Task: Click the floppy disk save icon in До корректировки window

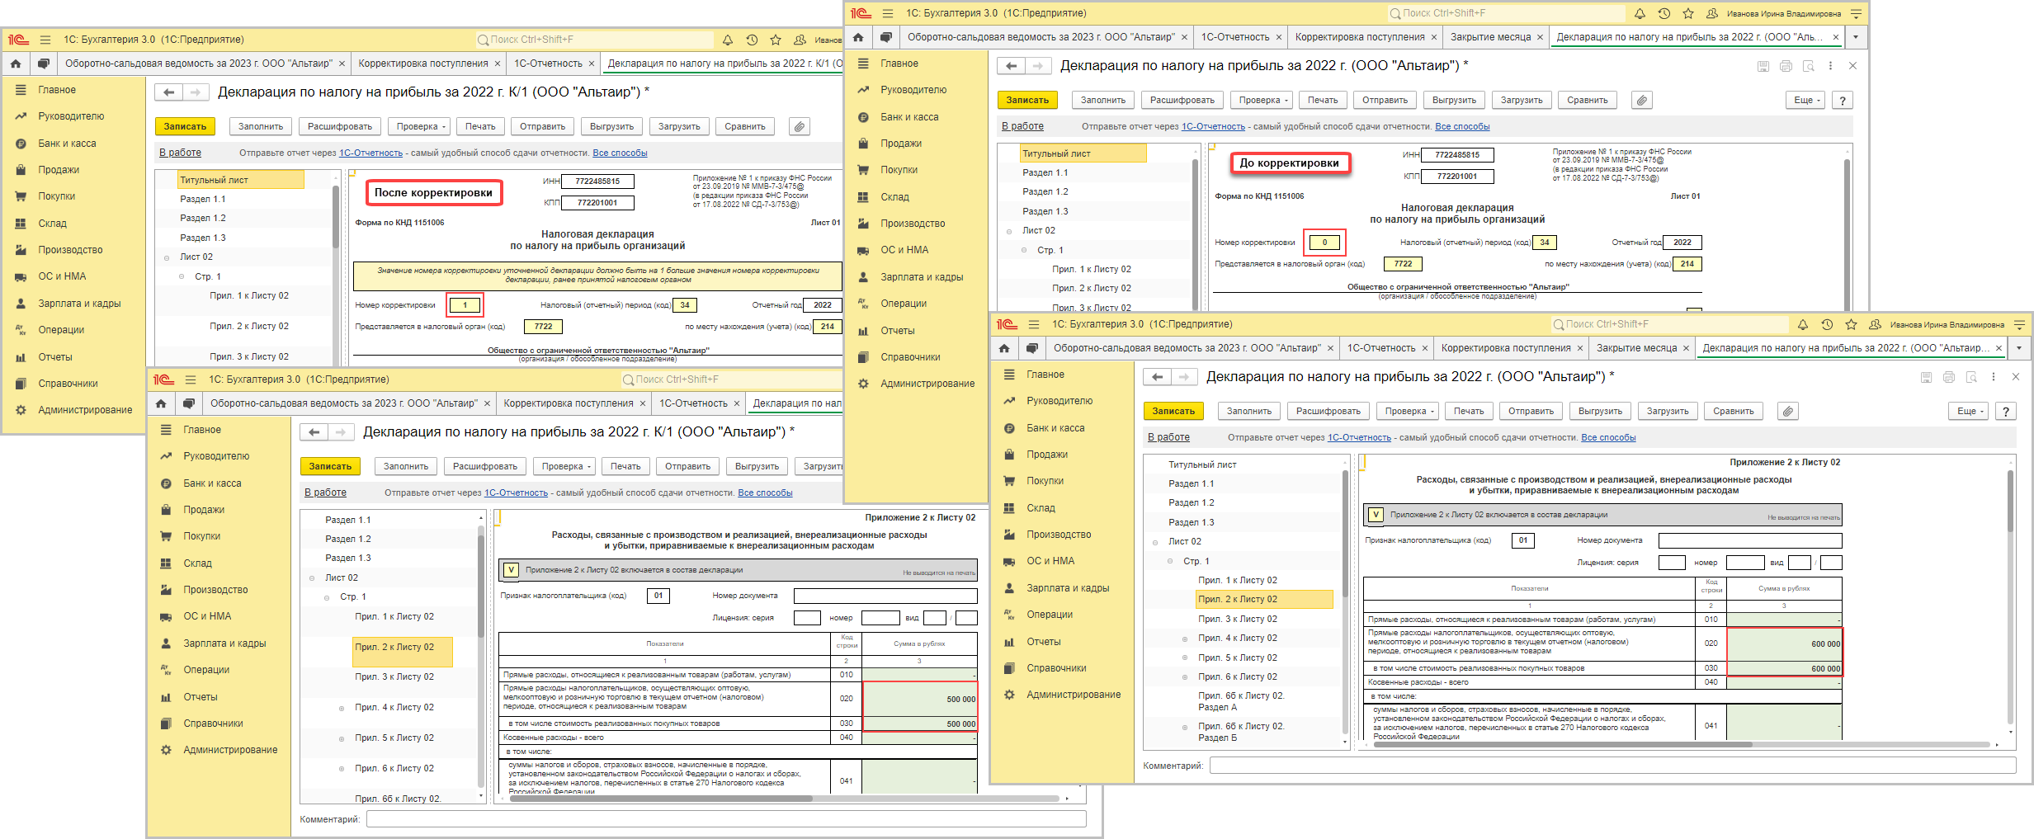Action: (x=1763, y=66)
